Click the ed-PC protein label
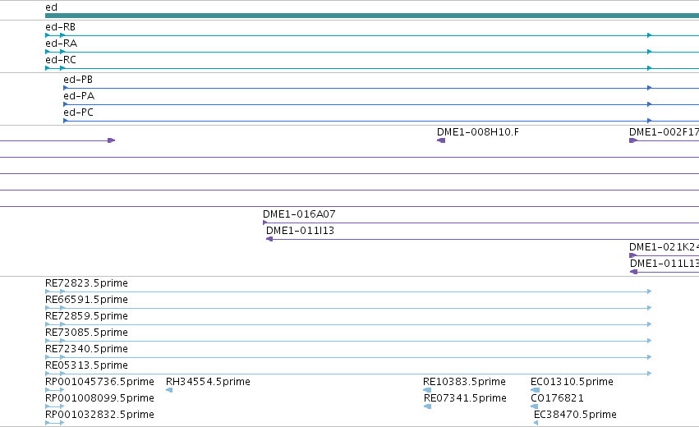The image size is (699, 427). click(79, 112)
